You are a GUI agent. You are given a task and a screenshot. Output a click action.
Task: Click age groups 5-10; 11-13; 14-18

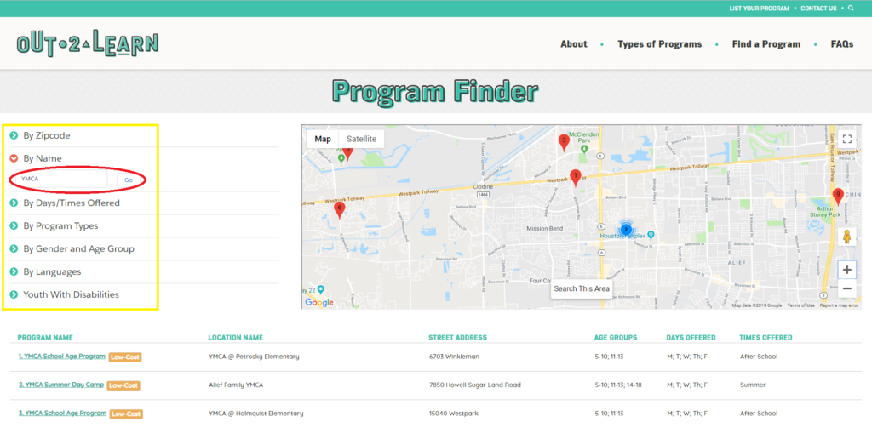click(618, 385)
